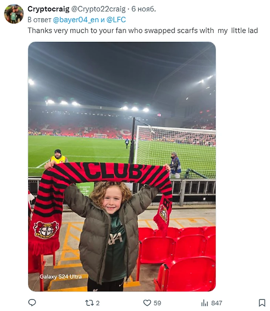Click the reply speech bubble icon
This screenshot has width=270, height=311.
pos(32,303)
